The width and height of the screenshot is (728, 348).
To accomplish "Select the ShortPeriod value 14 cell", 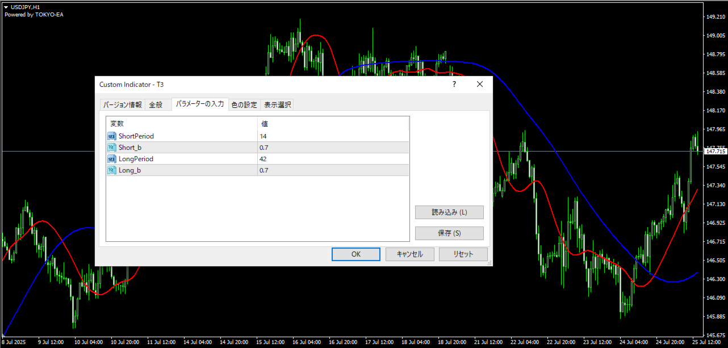I will (x=333, y=136).
